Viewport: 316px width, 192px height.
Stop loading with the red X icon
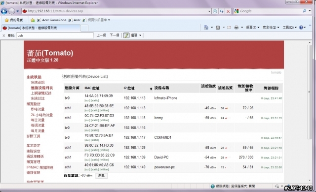pyautogui.click(x=228, y=11)
